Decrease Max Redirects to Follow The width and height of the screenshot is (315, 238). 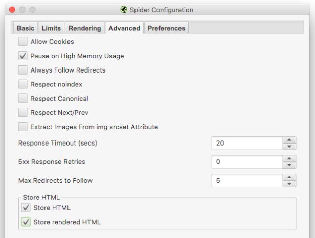point(289,184)
